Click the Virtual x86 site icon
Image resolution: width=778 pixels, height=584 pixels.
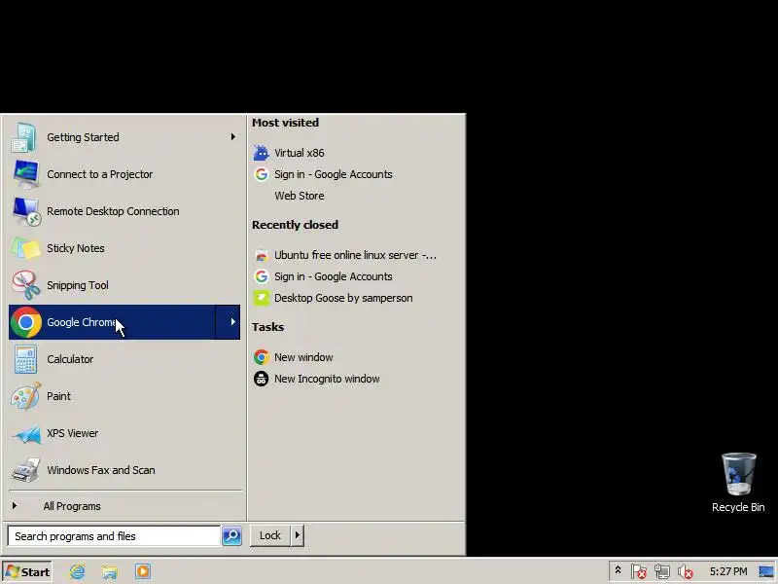pos(261,153)
